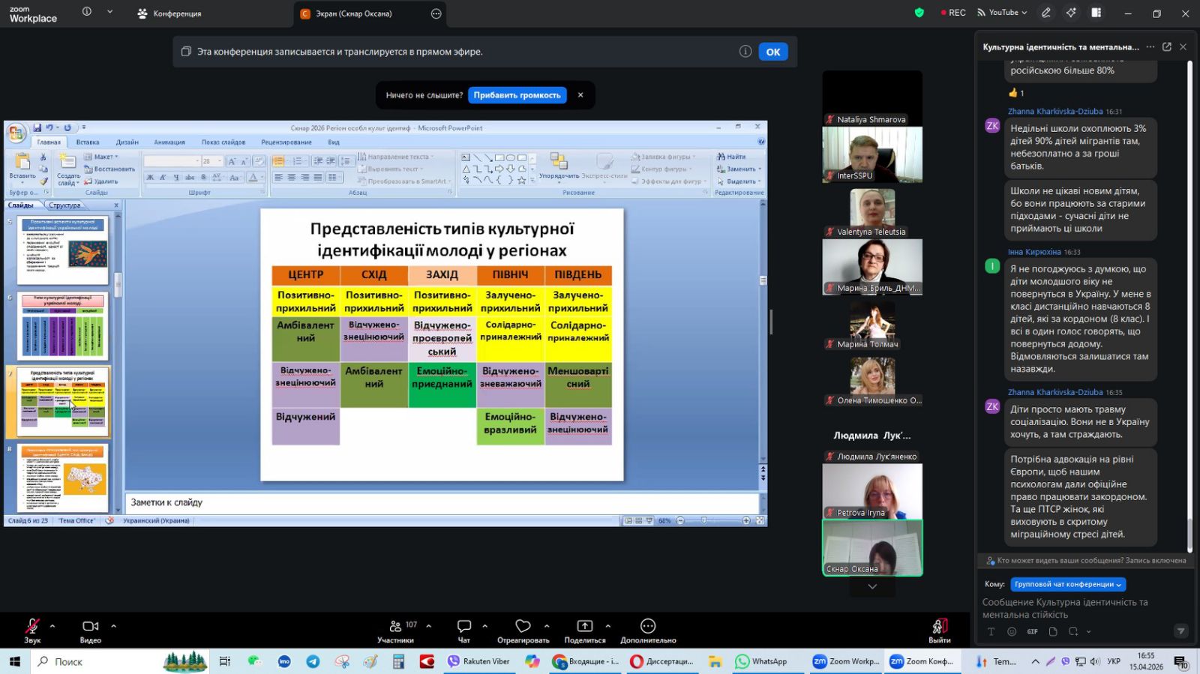The height and width of the screenshot is (674, 1200).
Task: Unmute the microphone with the Звук icon
Action: pos(32,626)
